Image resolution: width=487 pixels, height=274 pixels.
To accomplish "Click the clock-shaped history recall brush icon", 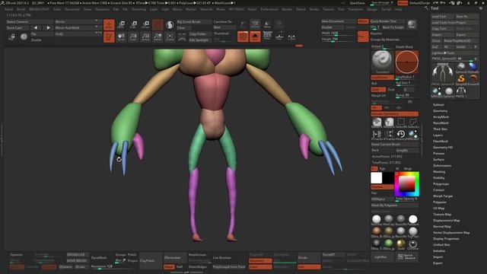I will (401, 134).
